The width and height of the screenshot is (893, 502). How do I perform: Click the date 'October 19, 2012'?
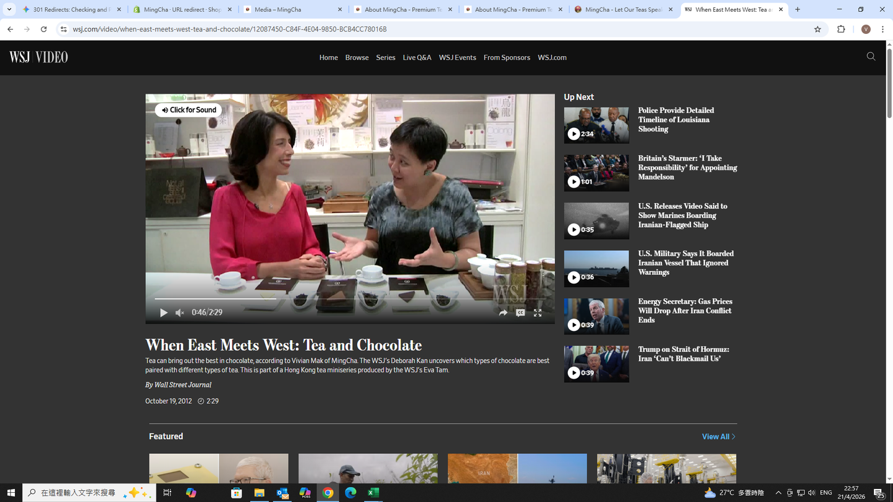[169, 401]
